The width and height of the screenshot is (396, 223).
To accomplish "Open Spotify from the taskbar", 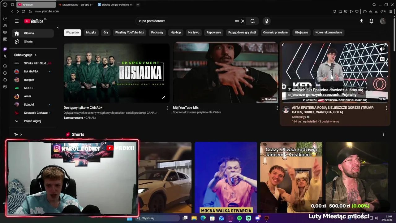I will [239, 218].
